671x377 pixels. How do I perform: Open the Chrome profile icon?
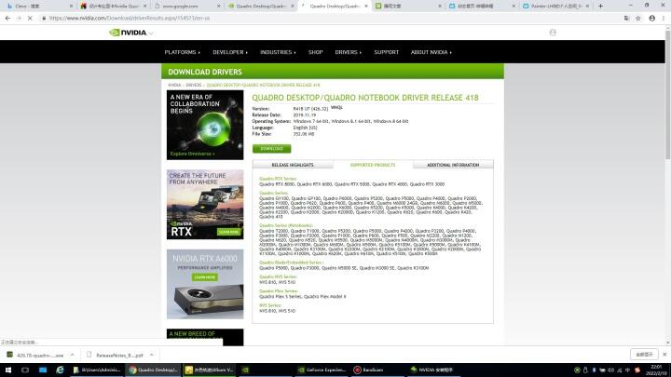point(651,19)
